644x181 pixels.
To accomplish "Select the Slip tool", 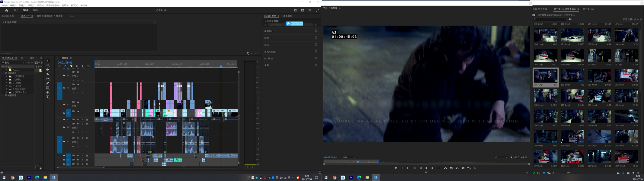I will point(48,79).
